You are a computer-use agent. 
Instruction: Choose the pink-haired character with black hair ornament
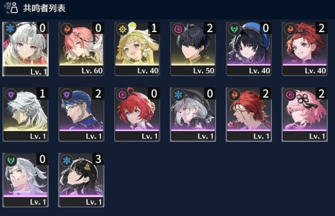tap(304, 109)
